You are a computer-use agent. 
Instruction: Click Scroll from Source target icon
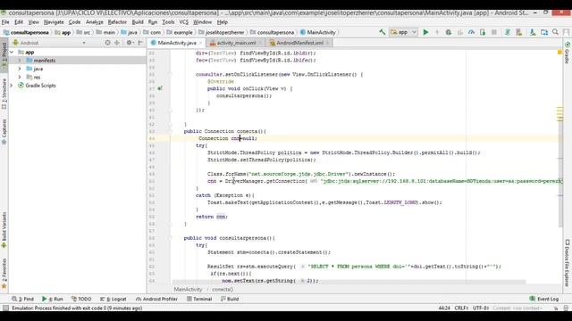point(107,43)
